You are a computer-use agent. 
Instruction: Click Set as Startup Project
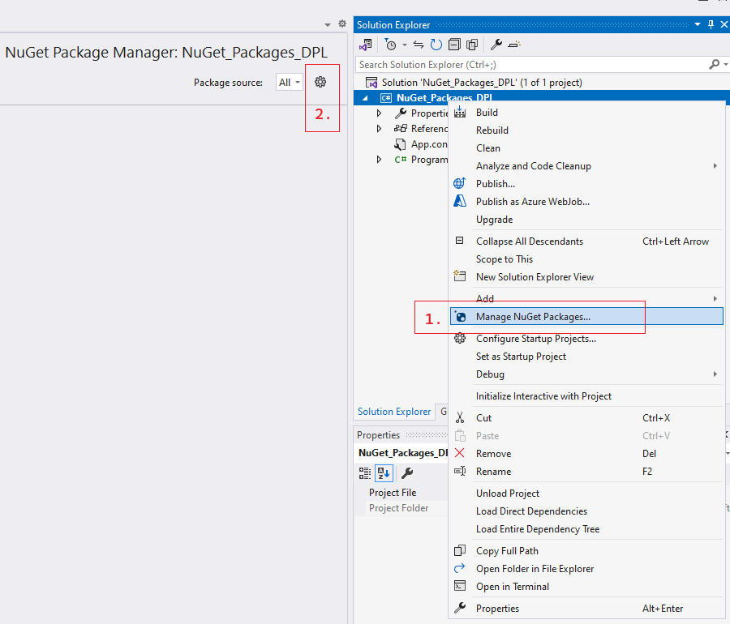pyautogui.click(x=521, y=356)
